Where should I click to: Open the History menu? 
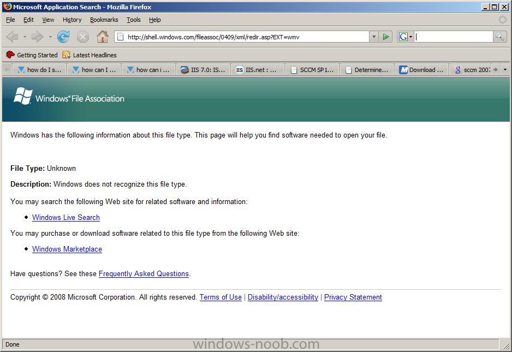72,20
